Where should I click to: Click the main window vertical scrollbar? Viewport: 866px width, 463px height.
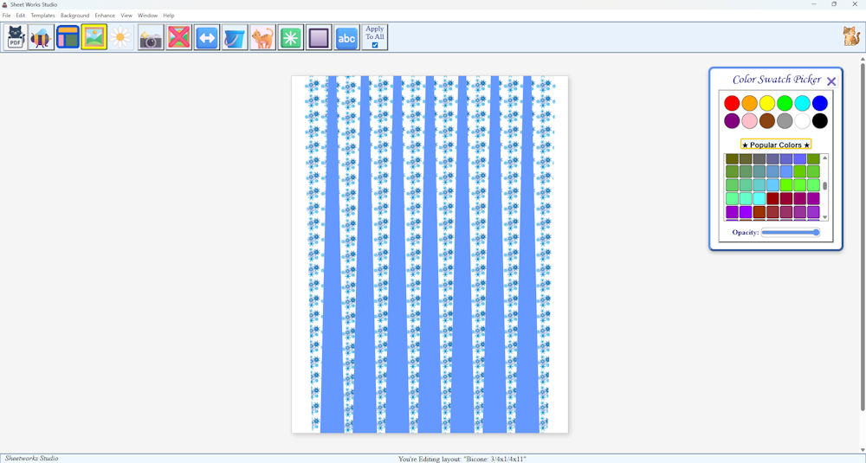click(x=863, y=237)
